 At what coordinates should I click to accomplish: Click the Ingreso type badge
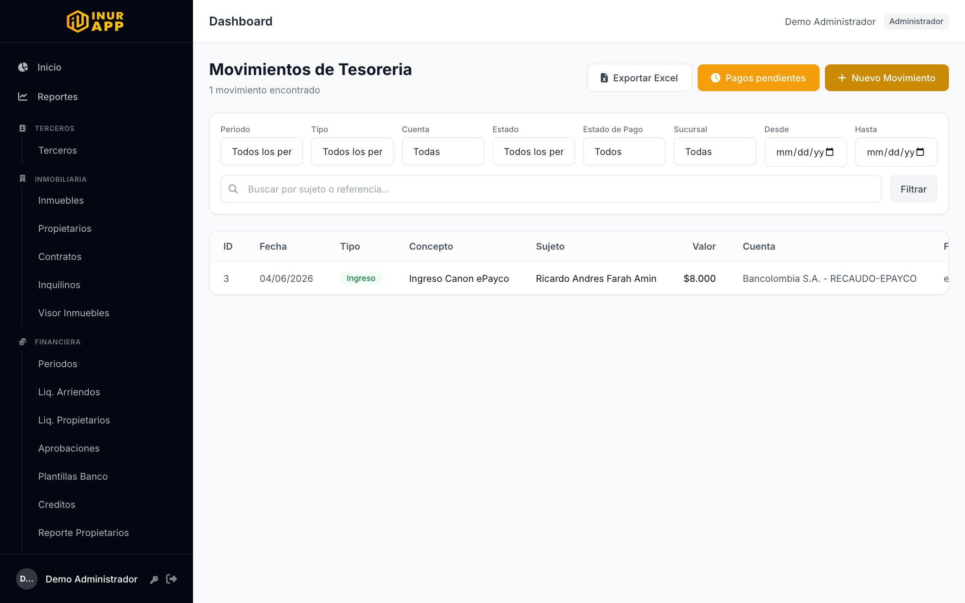361,278
